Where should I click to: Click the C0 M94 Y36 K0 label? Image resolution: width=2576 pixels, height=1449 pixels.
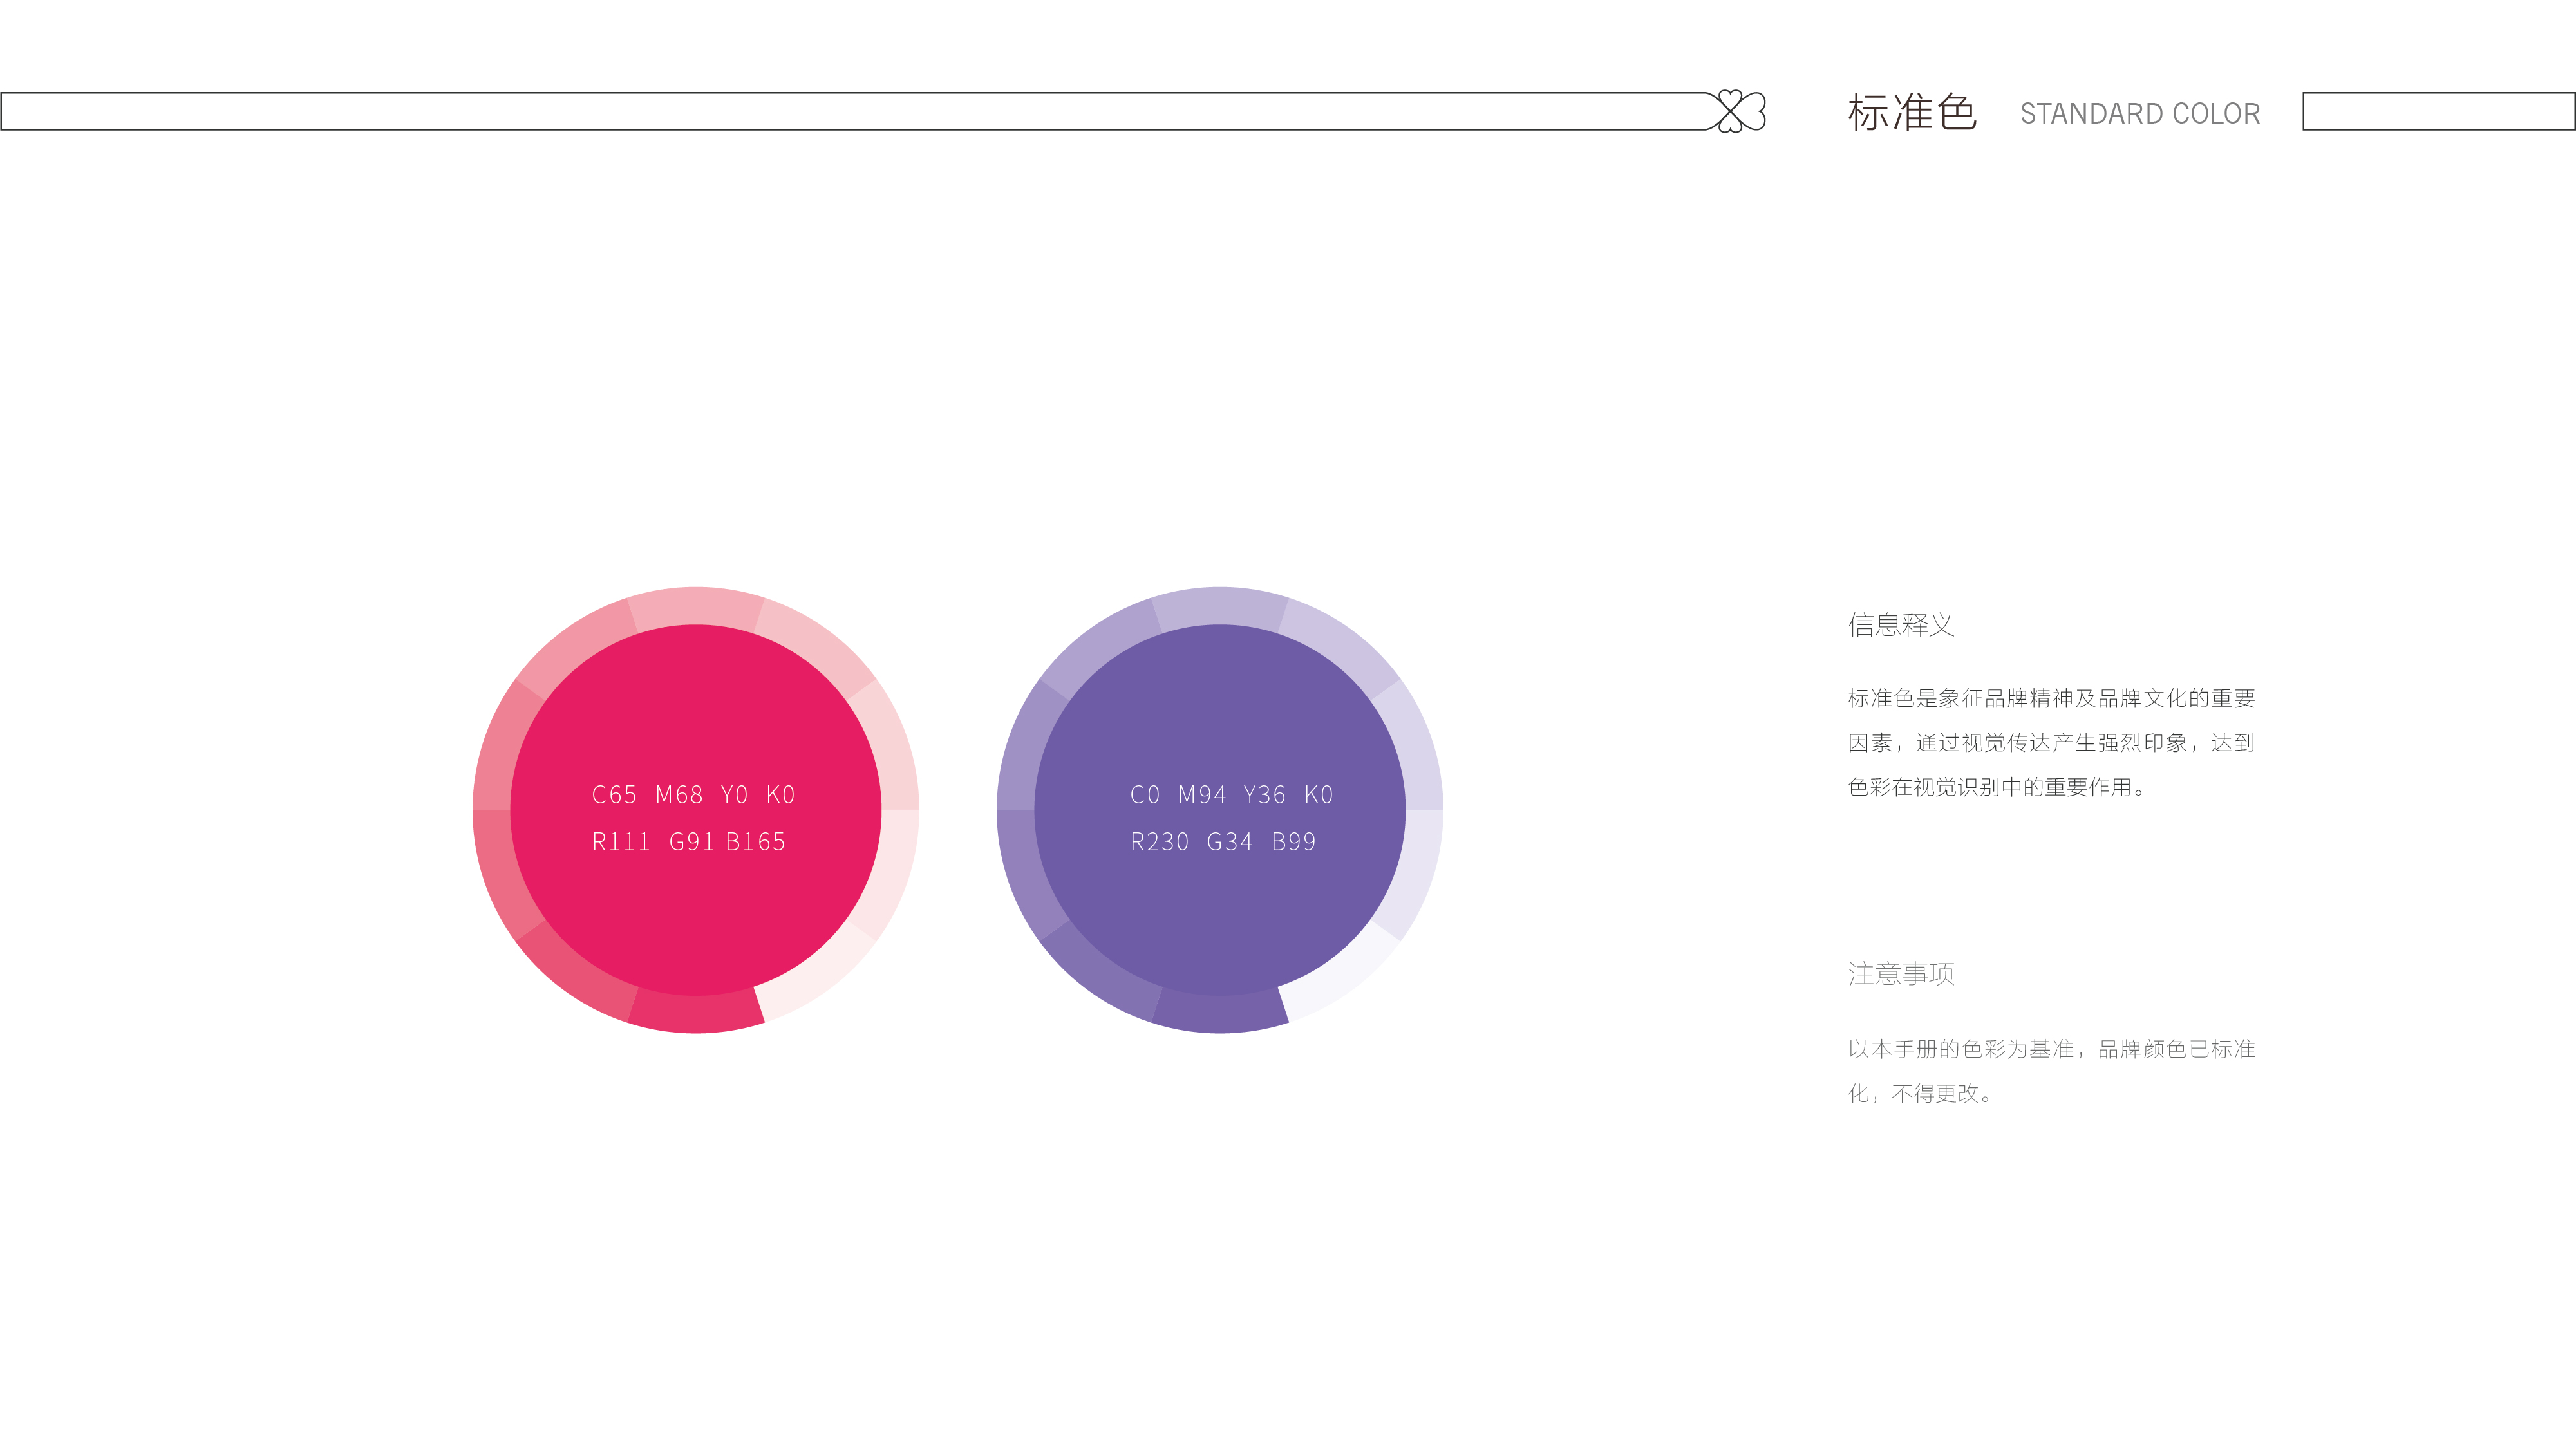click(x=1231, y=795)
